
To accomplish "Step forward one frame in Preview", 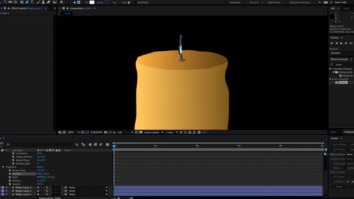I will pyautogui.click(x=346, y=43).
